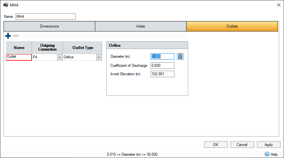Screen dimensions: 284x158
Task: Click the diameter range hint in status bar
Action: 132,154
